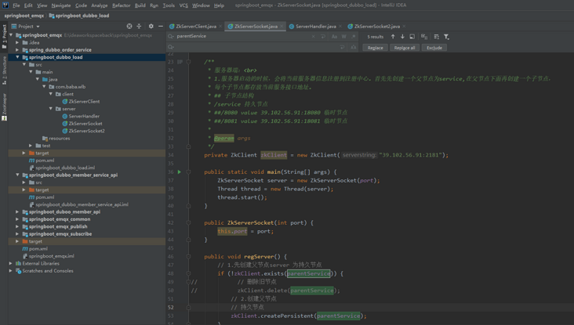The width and height of the screenshot is (574, 325).
Task: Click the Exclude button
Action: point(434,48)
